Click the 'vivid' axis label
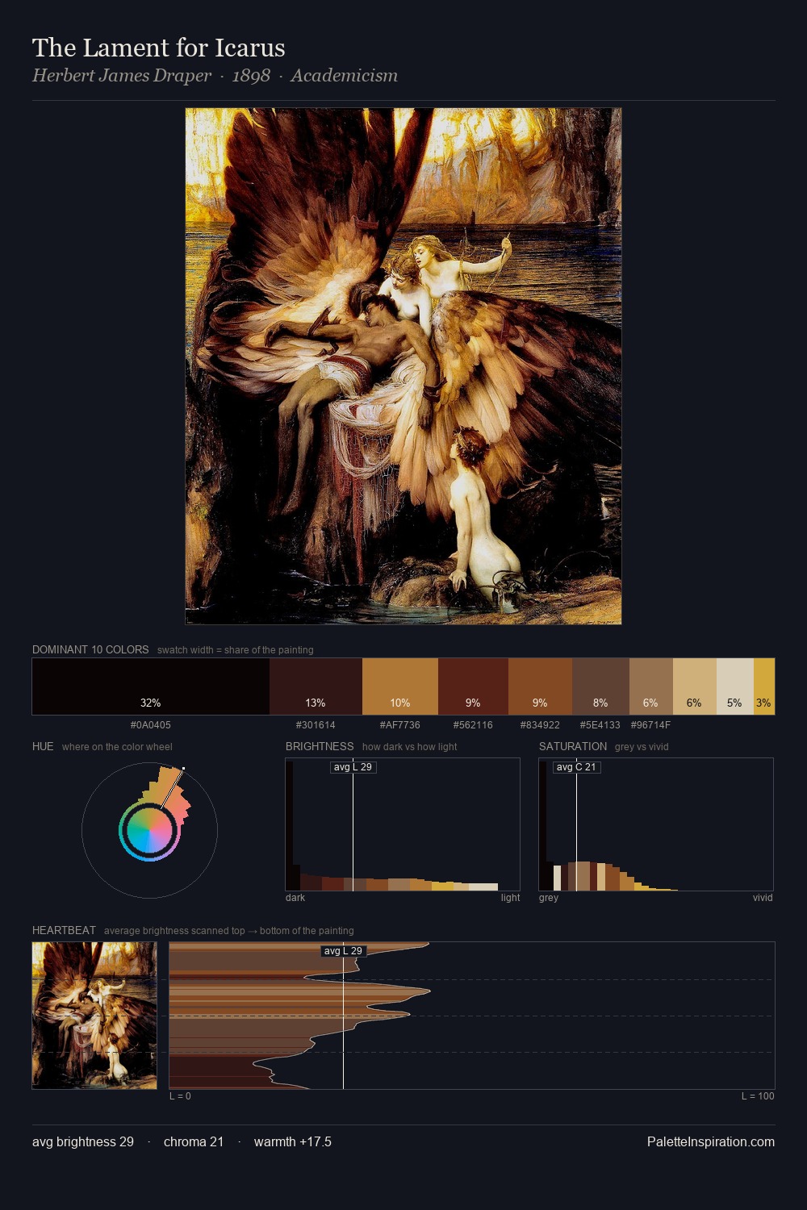The width and height of the screenshot is (807, 1210). pyautogui.click(x=763, y=897)
